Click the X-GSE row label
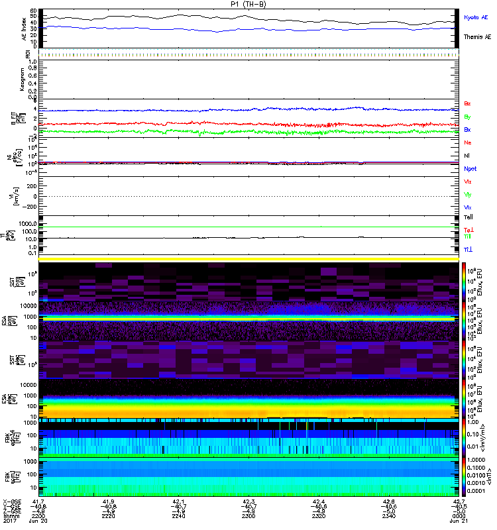The height and width of the screenshot is (530, 497). click(x=12, y=502)
